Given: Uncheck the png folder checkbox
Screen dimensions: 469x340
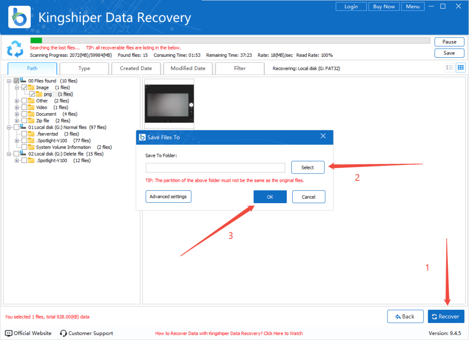Looking at the screenshot, I should [32, 94].
